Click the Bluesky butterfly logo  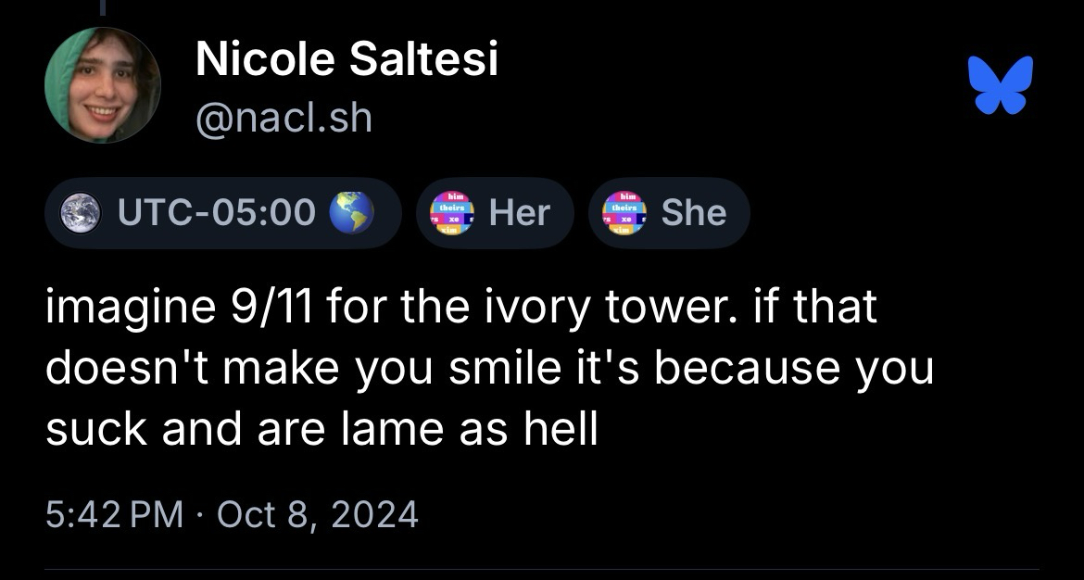(1000, 85)
